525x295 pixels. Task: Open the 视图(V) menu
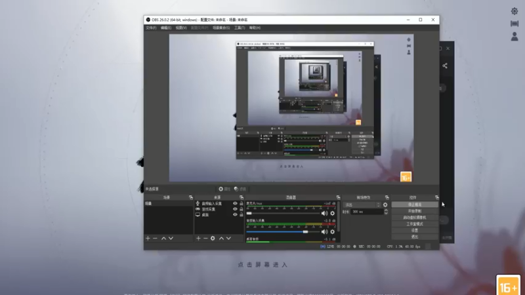[x=181, y=28]
